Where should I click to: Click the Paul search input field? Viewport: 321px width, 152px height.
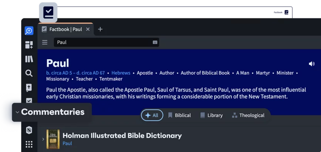tap(106, 42)
